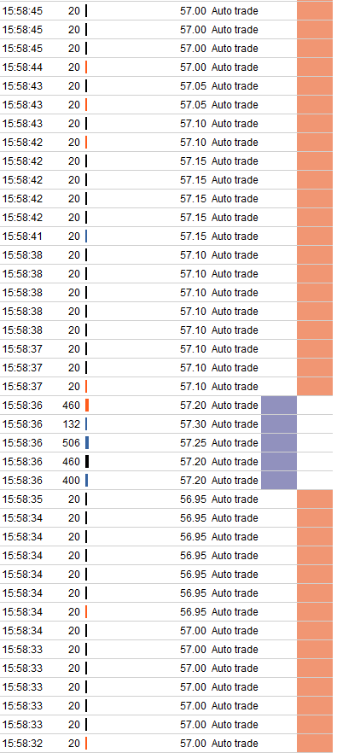Click Auto trade label in the 15:58:44 row

coord(235,67)
